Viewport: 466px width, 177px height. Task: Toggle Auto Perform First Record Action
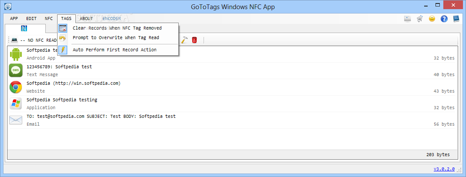[x=118, y=50]
